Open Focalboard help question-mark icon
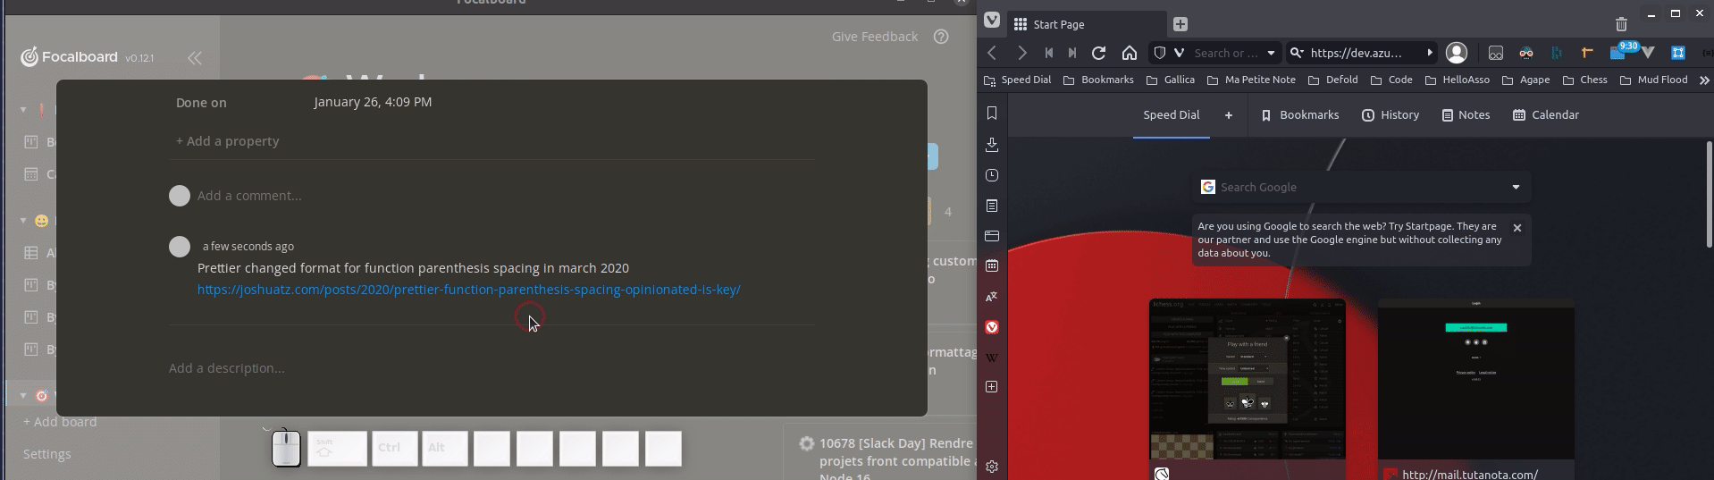1714x480 pixels. point(941,37)
